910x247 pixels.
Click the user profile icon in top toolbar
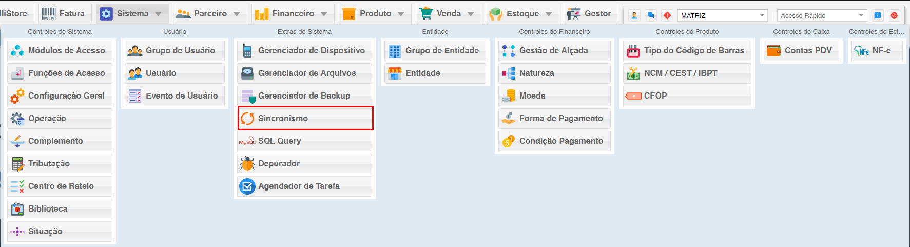click(x=634, y=15)
